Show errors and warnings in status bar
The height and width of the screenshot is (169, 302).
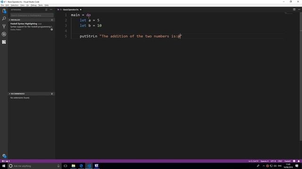click(x=6, y=161)
